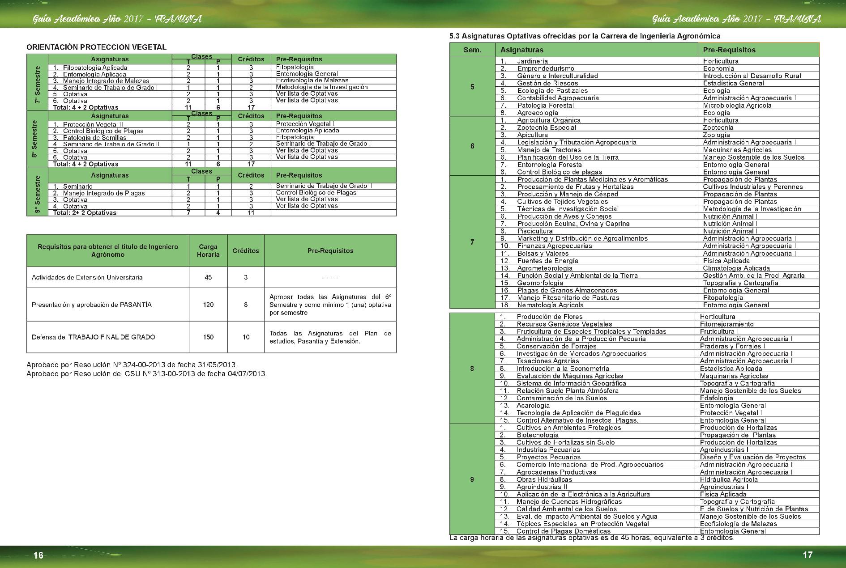Click 'Entomología Forestal' optativa
This screenshot has width=846, height=568.
coord(550,165)
